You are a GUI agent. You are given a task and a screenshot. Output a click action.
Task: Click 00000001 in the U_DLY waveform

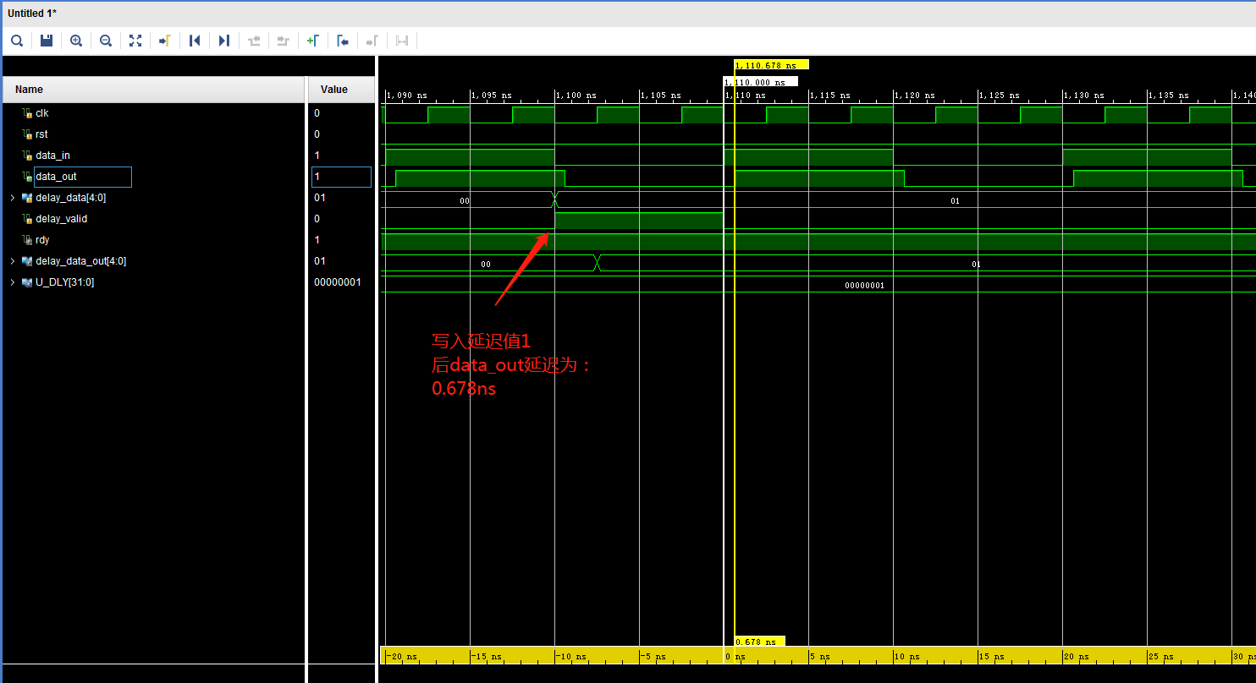pos(864,286)
